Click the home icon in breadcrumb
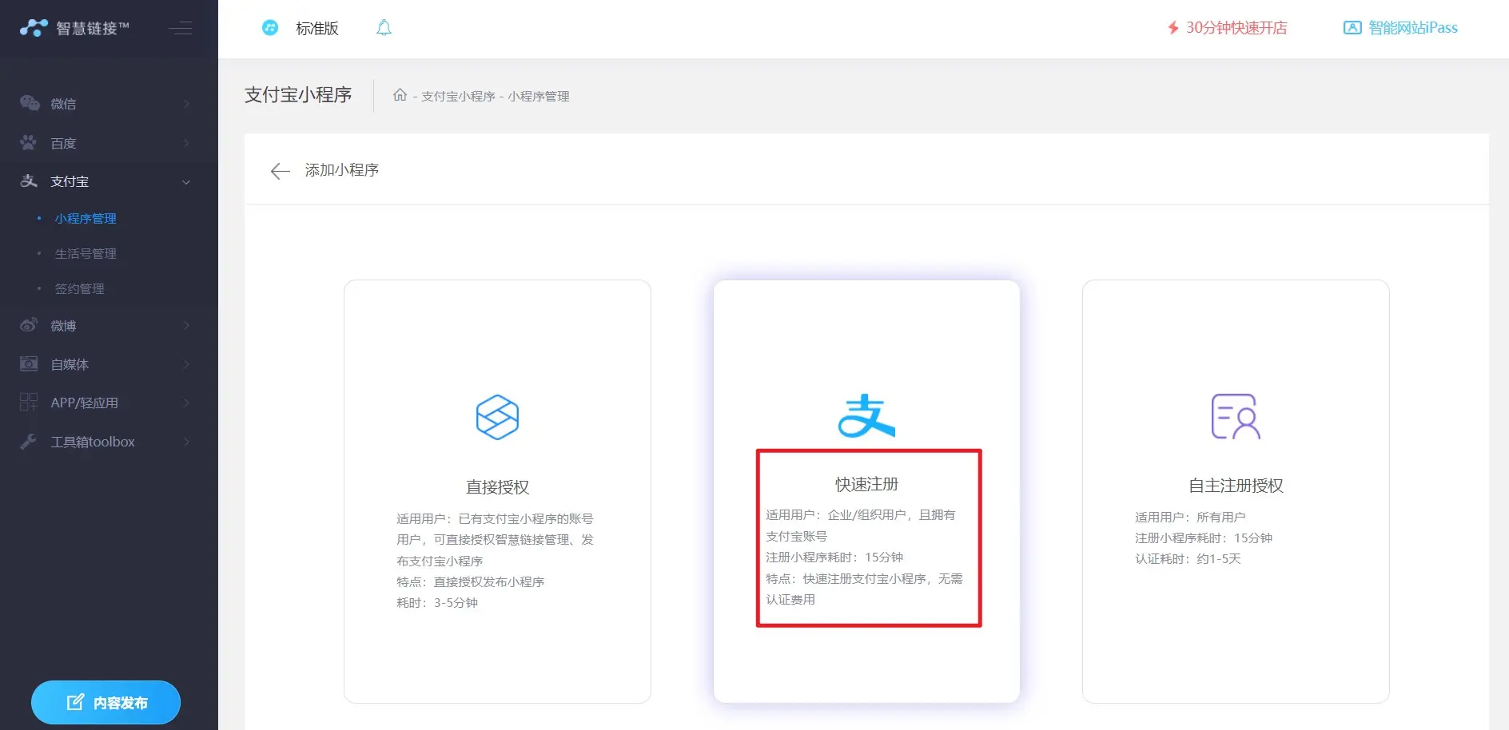The height and width of the screenshot is (730, 1509). (400, 96)
